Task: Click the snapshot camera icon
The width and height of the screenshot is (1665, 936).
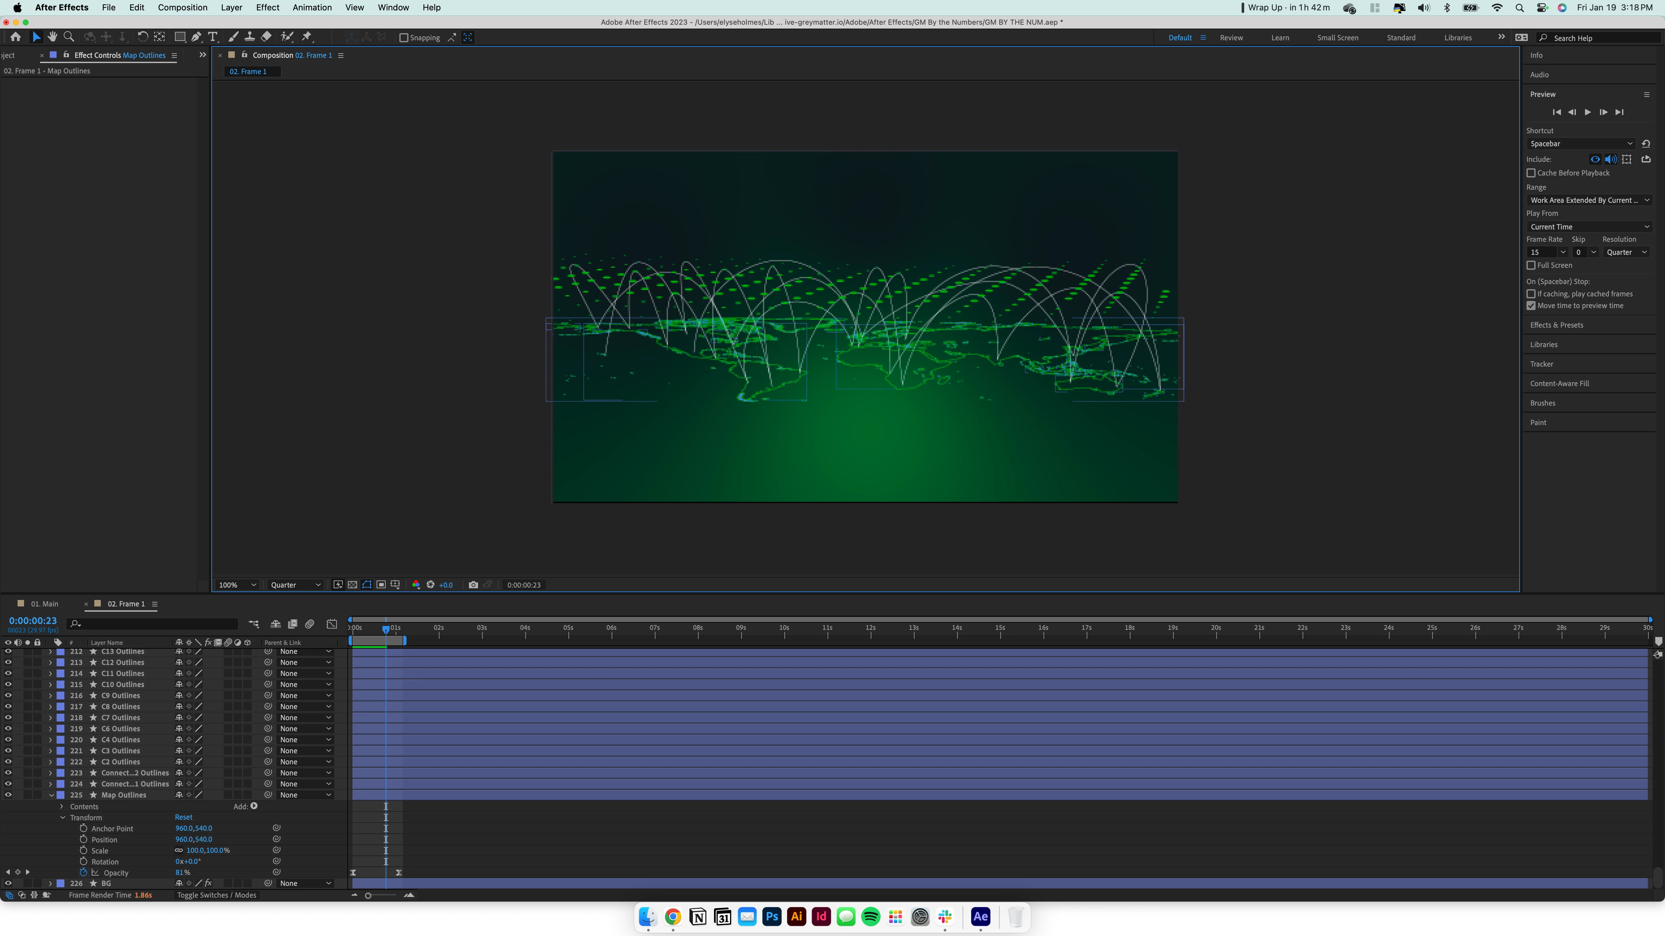Action: [473, 585]
